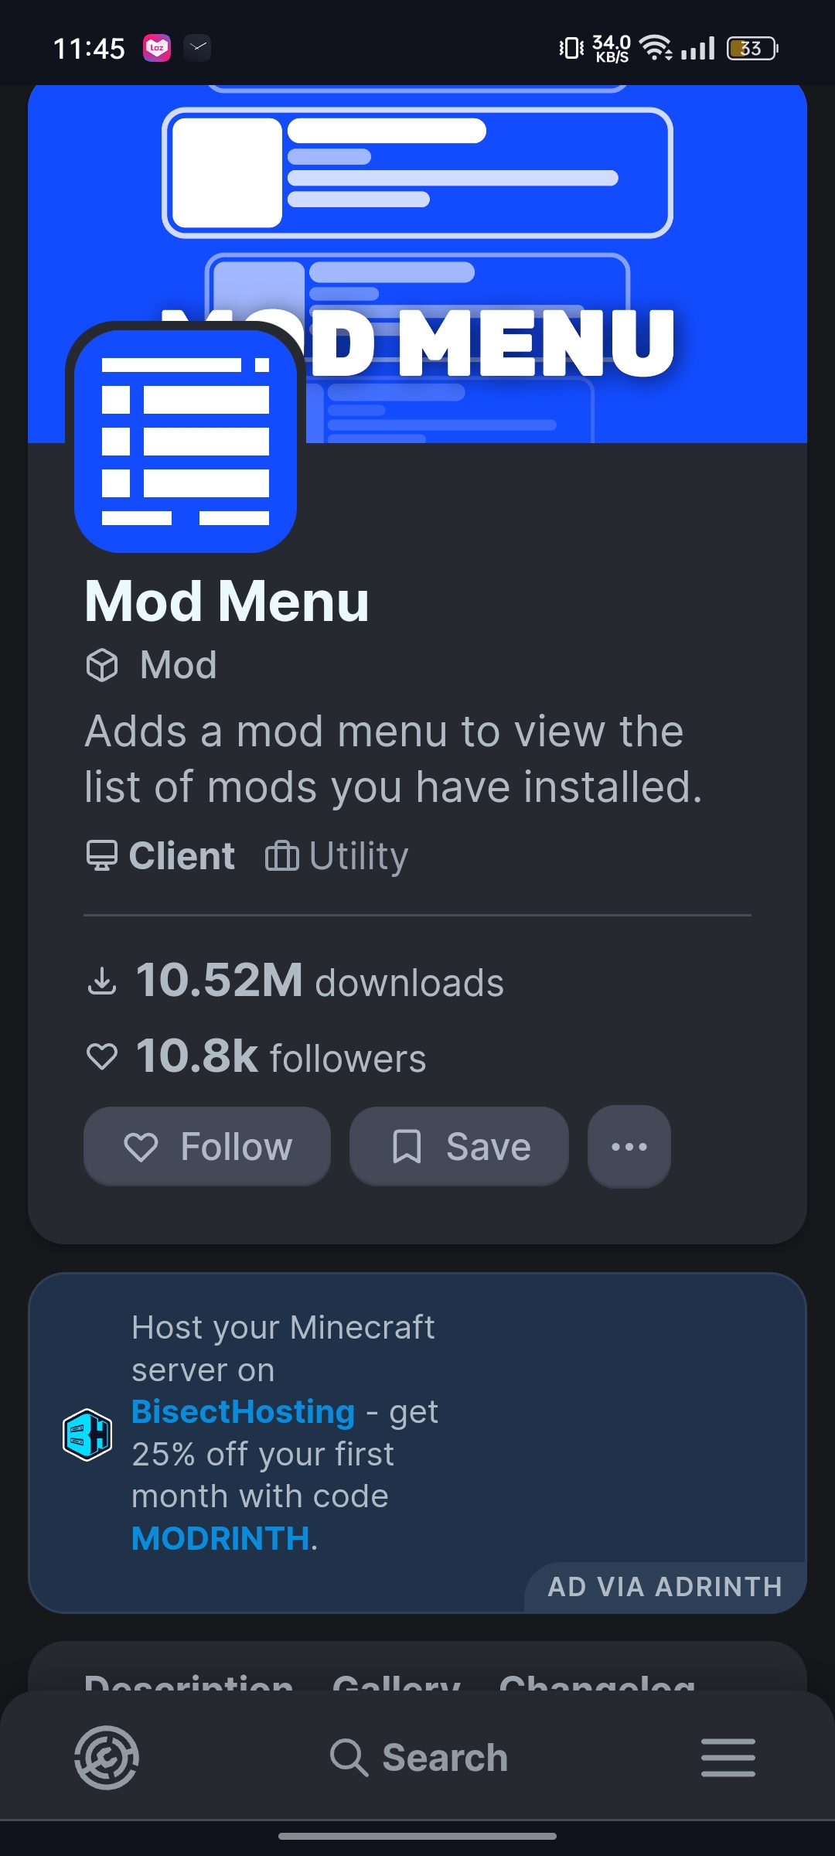Switch to the Changelog tab
Screen dimensions: 835x1856
pyautogui.click(x=597, y=1681)
